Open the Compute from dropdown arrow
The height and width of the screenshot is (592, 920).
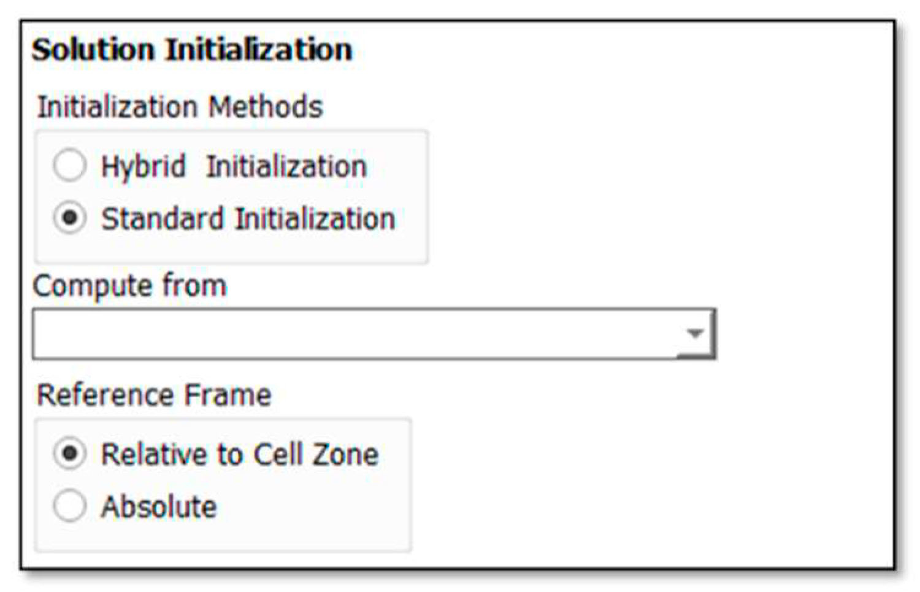(x=695, y=334)
